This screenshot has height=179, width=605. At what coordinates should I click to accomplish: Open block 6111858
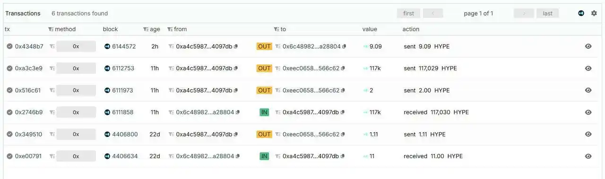tap(123, 112)
